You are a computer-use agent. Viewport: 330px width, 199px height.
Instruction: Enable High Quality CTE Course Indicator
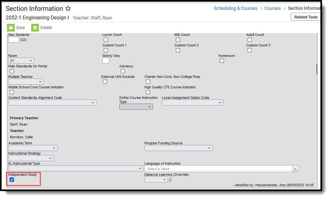pyautogui.click(x=148, y=92)
